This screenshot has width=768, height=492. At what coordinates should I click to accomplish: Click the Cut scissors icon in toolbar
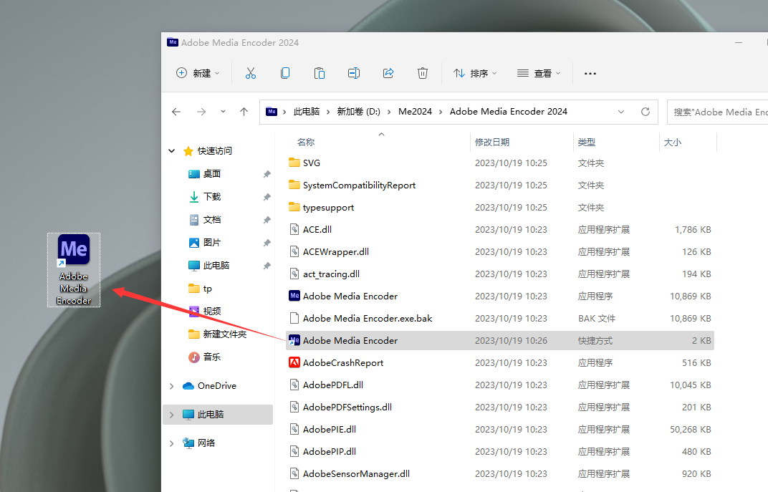pos(250,74)
